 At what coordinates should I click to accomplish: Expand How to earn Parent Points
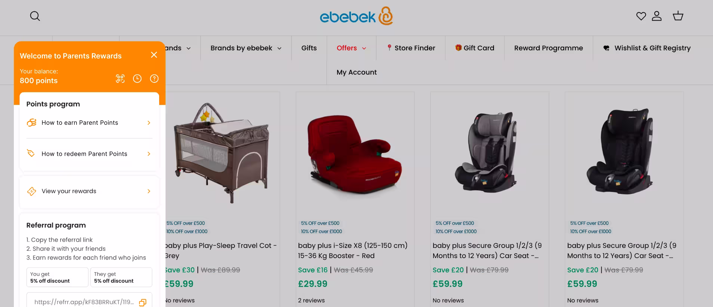(89, 123)
